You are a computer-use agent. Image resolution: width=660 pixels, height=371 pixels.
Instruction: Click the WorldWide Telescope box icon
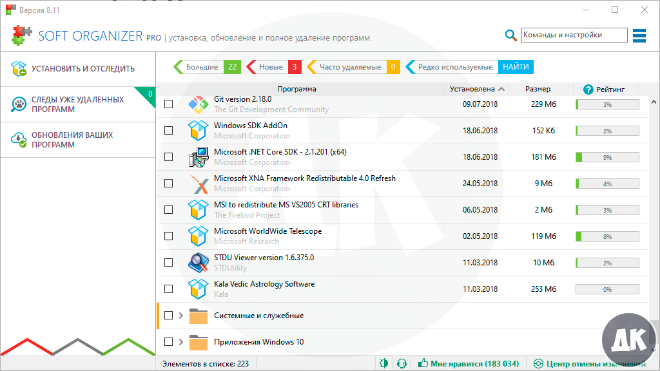pos(199,236)
